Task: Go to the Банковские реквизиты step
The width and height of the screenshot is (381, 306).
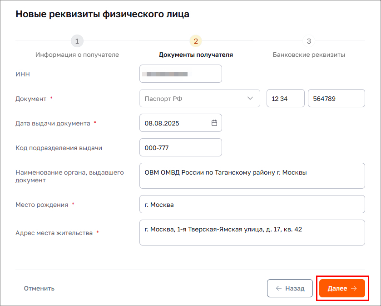Action: coord(309,54)
